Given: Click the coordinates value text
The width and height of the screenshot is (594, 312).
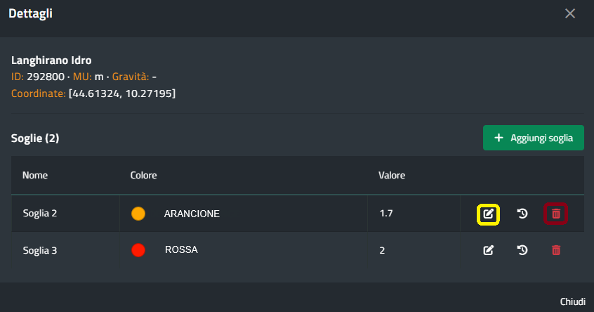Looking at the screenshot, I should click(122, 93).
